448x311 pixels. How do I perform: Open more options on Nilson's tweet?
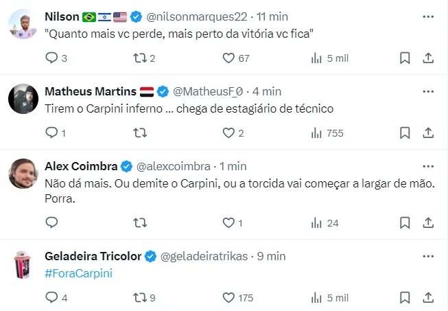[x=428, y=16]
